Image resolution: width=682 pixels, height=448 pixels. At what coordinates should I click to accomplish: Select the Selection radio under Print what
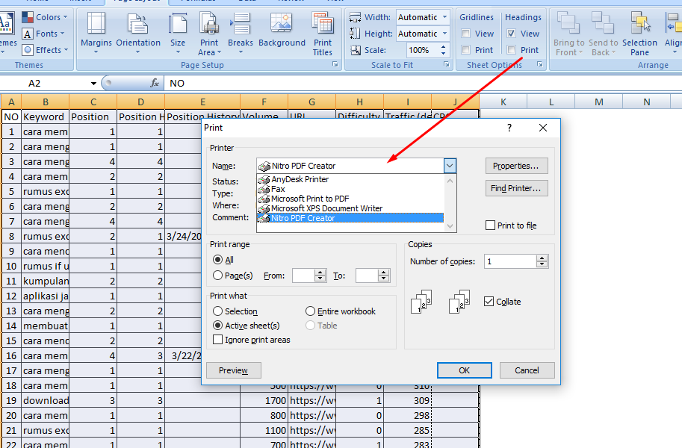point(217,311)
